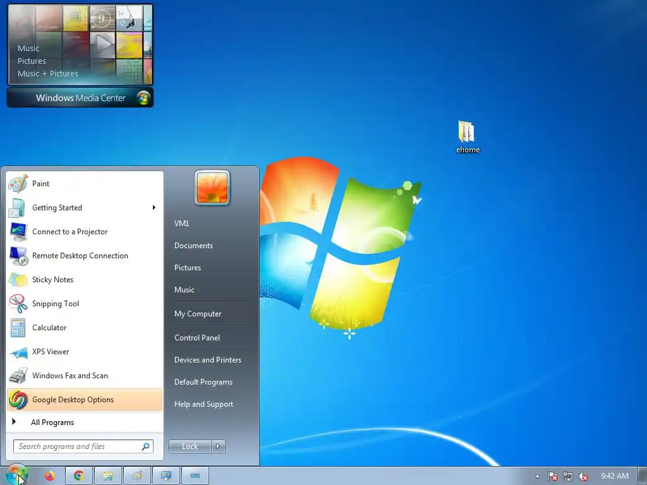Click Pictures in the Media Center gadget
The height and width of the screenshot is (485, 647).
click(32, 61)
